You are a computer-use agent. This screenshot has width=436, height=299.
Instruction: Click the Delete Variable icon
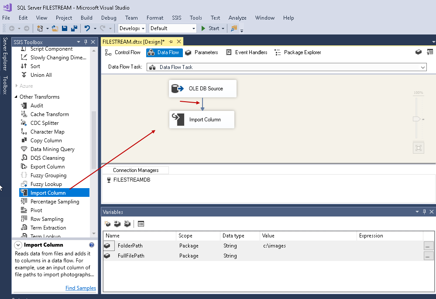point(127,224)
